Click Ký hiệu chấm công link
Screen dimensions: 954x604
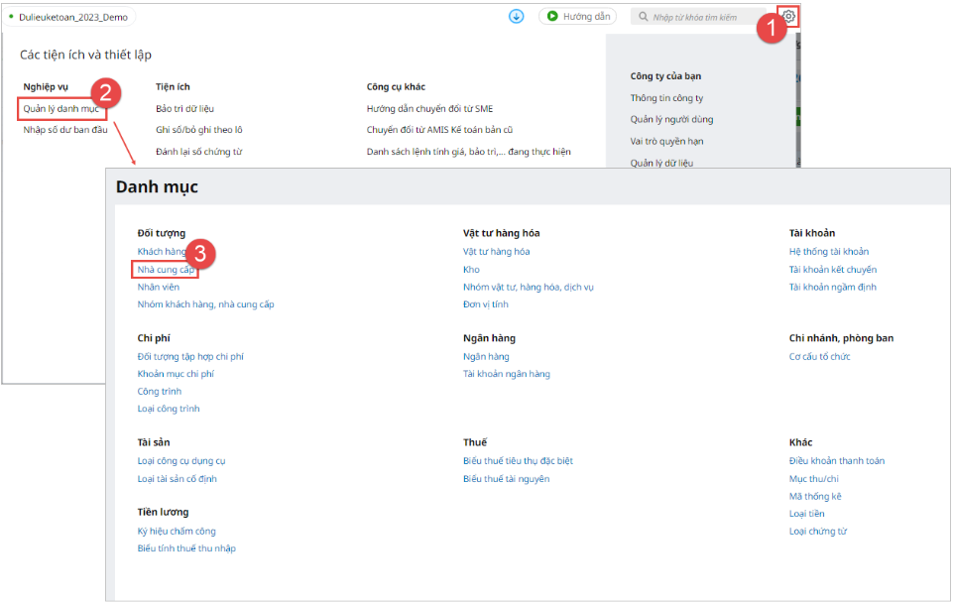[177, 532]
